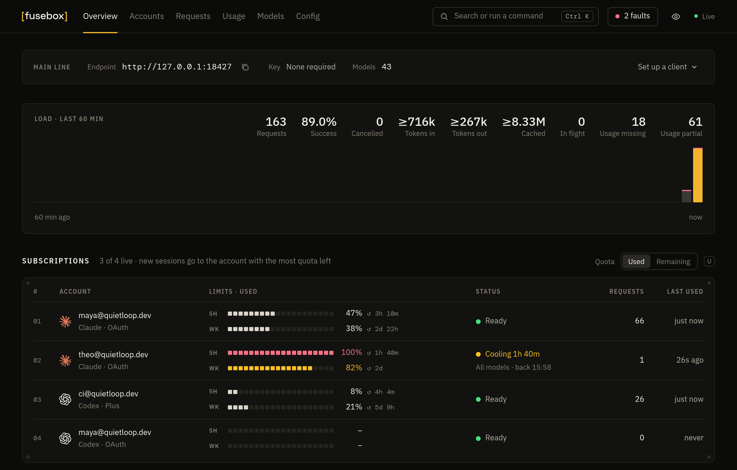This screenshot has width=737, height=470.
Task: Open the Overview tab
Action: (100, 16)
